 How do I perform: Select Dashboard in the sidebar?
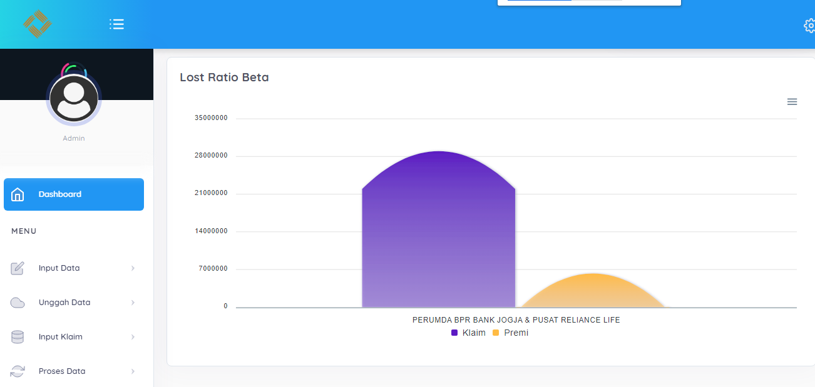click(60, 194)
